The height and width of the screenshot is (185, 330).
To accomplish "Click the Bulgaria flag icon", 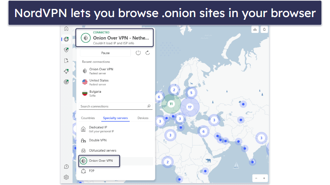I will 85,93.
